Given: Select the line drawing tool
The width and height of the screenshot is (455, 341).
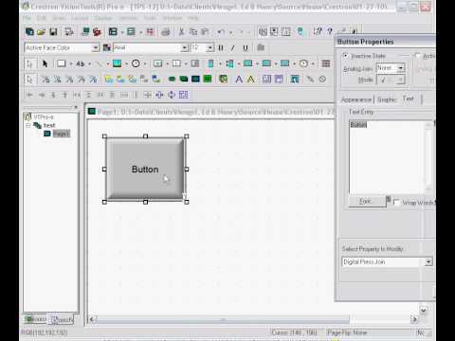Looking at the screenshot, I should pyautogui.click(x=99, y=63).
